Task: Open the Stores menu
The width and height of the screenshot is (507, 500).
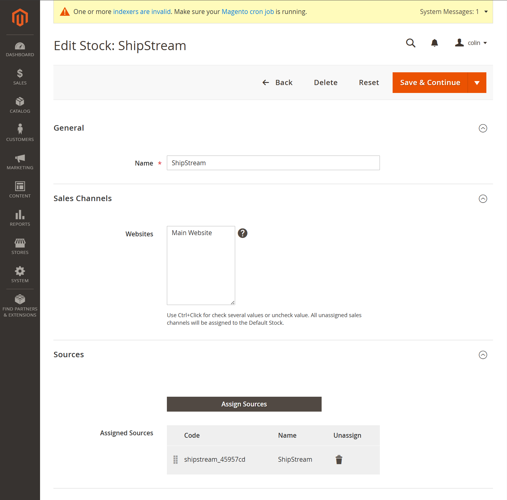Action: pos(20,246)
